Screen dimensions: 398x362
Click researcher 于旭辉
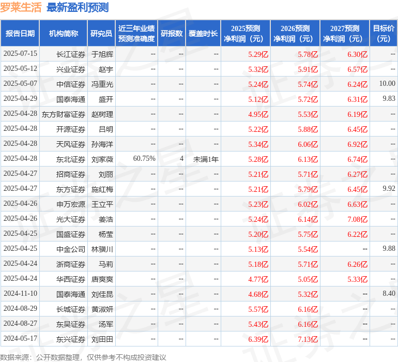(102, 54)
